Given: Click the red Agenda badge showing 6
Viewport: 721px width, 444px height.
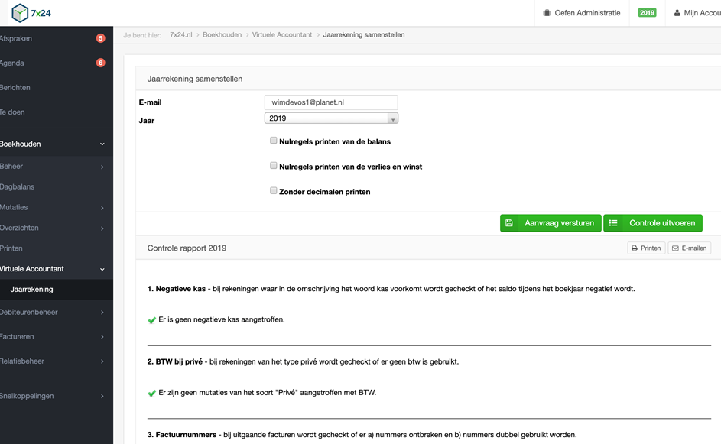Looking at the screenshot, I should click(100, 63).
